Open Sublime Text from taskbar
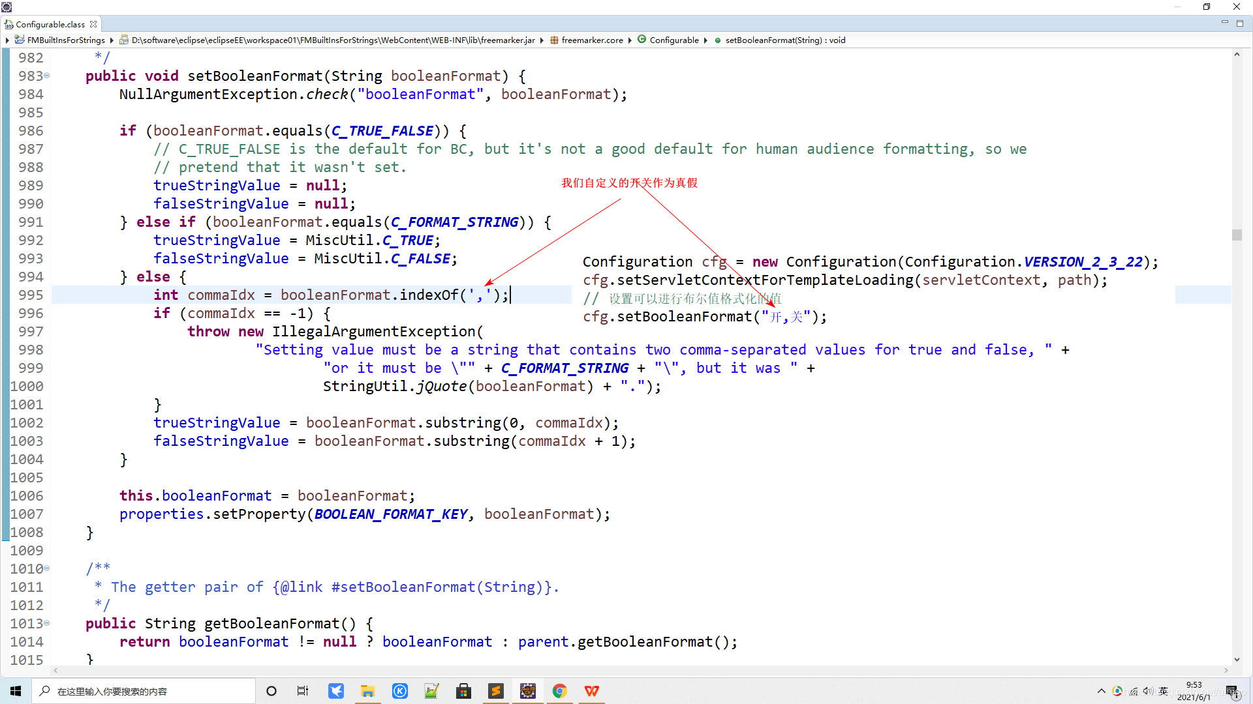Image resolution: width=1253 pixels, height=704 pixels. pos(495,691)
